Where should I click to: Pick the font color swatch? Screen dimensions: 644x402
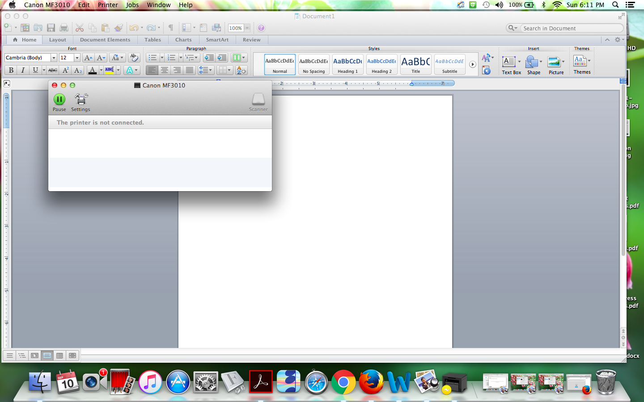tap(93, 70)
